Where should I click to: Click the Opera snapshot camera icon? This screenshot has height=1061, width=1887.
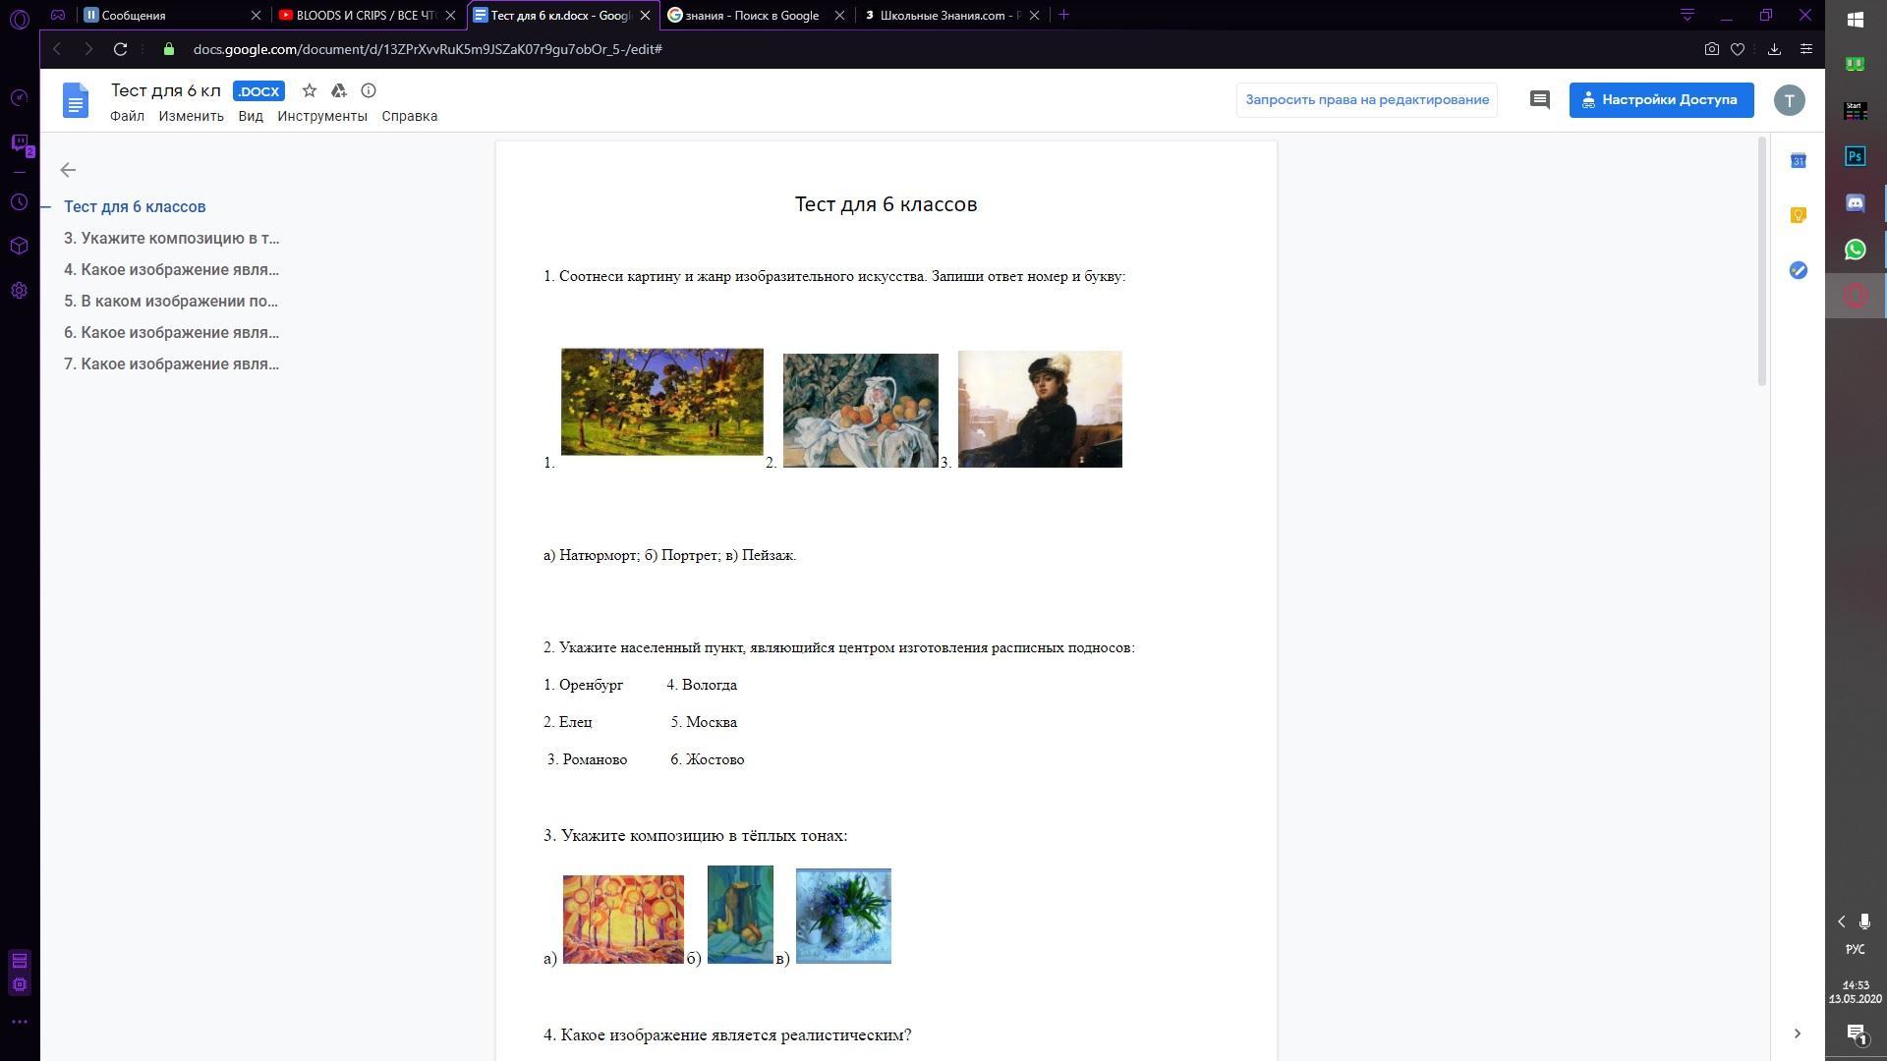(x=1711, y=49)
